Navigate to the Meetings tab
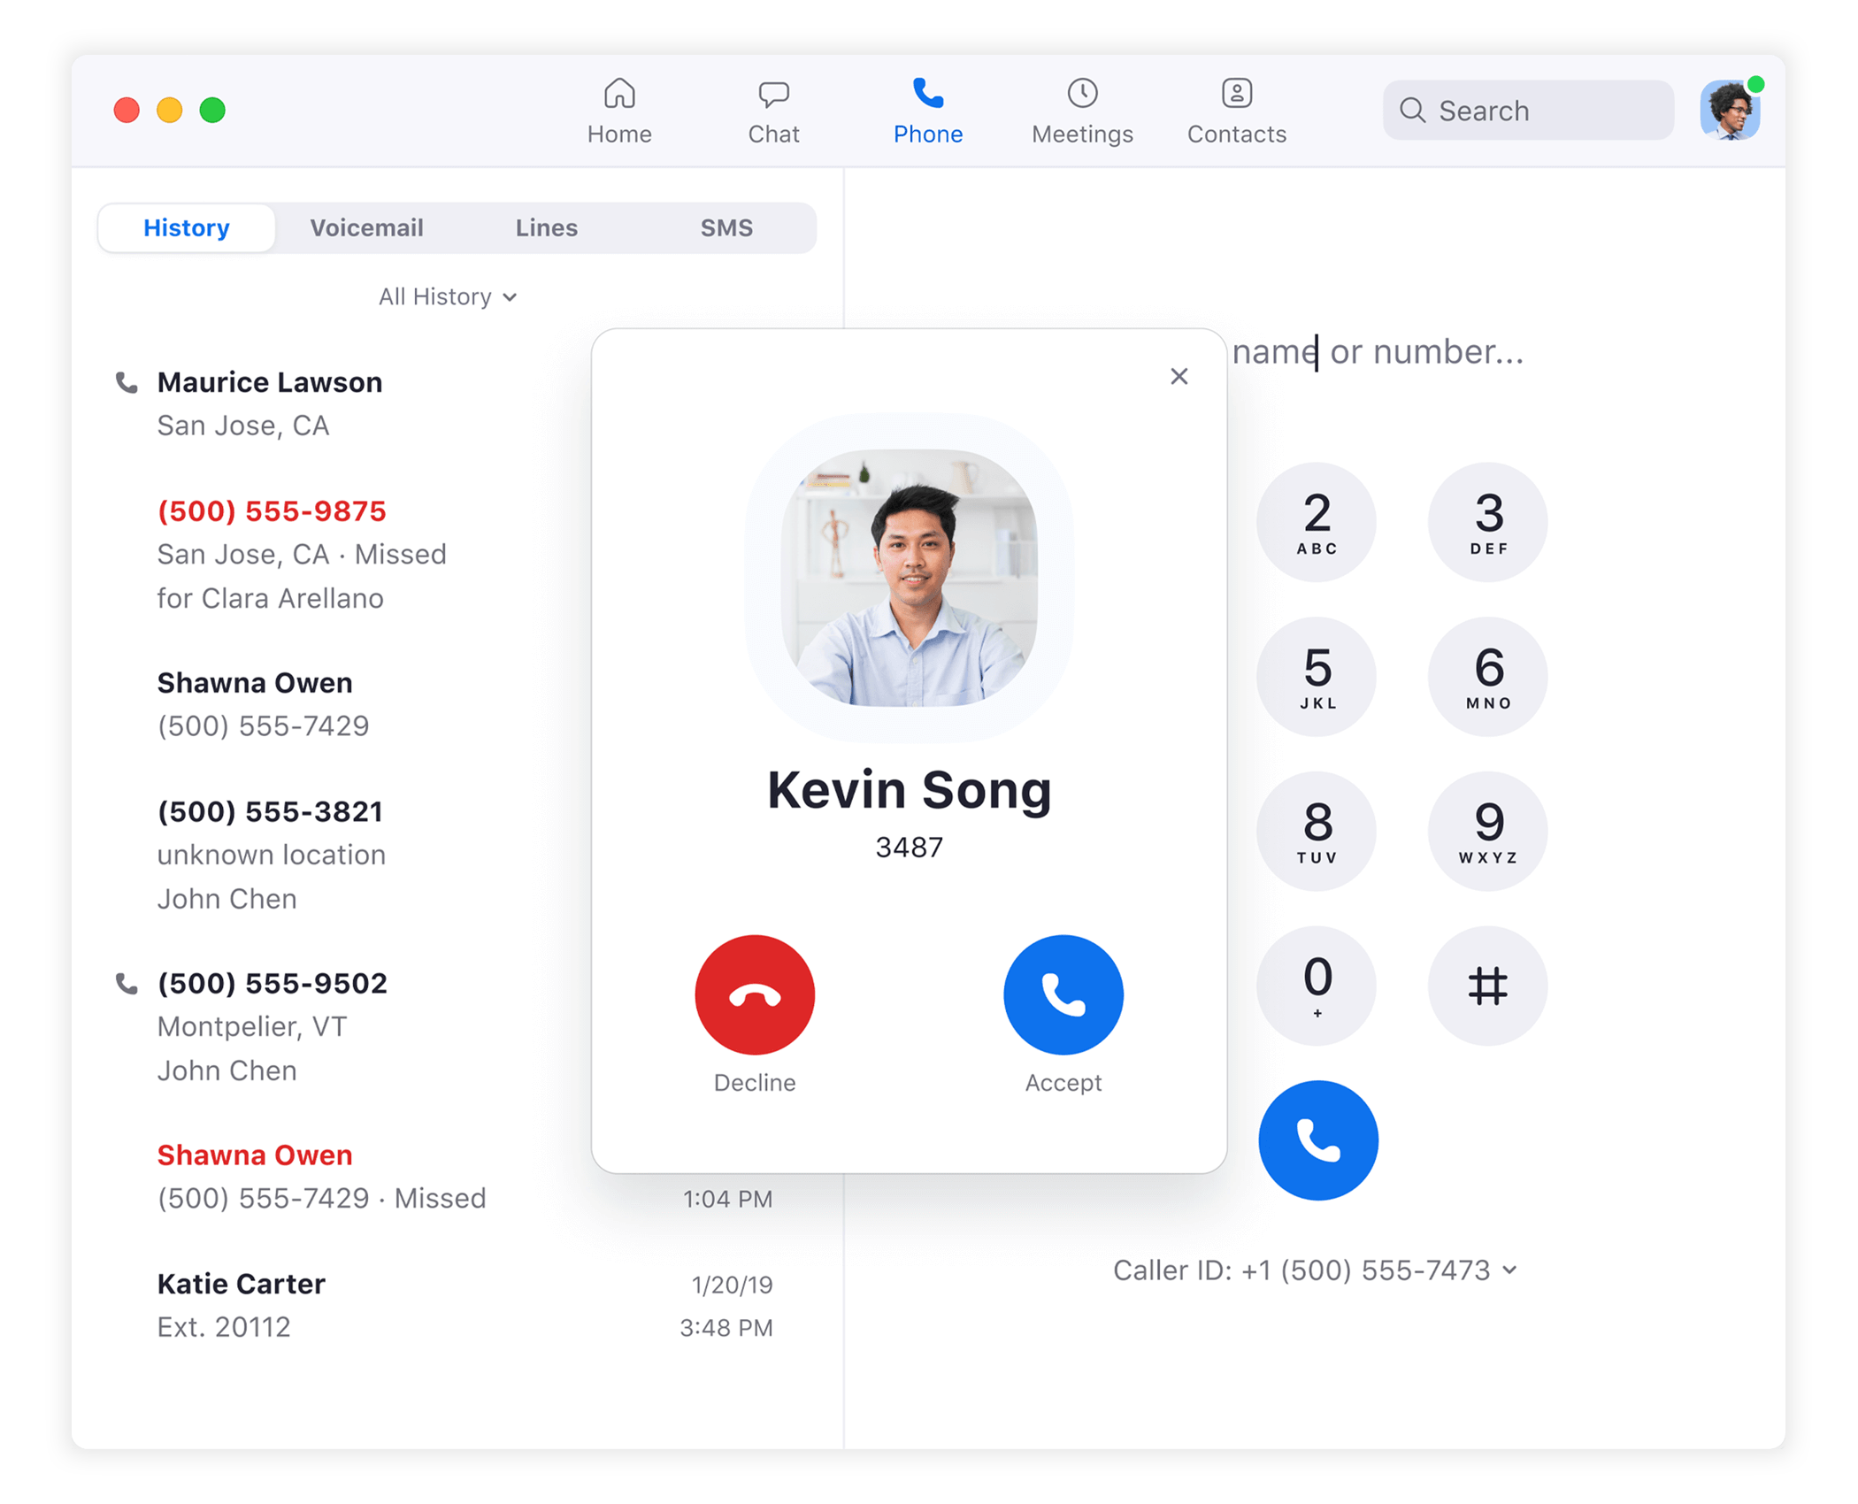Viewport: 1858px width, 1504px height. (x=1083, y=111)
